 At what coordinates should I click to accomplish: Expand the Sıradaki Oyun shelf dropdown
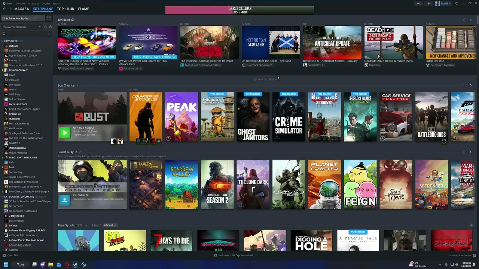click(x=80, y=152)
